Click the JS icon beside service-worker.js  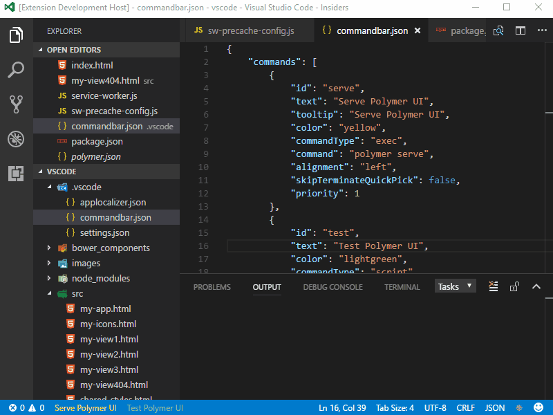(x=62, y=95)
